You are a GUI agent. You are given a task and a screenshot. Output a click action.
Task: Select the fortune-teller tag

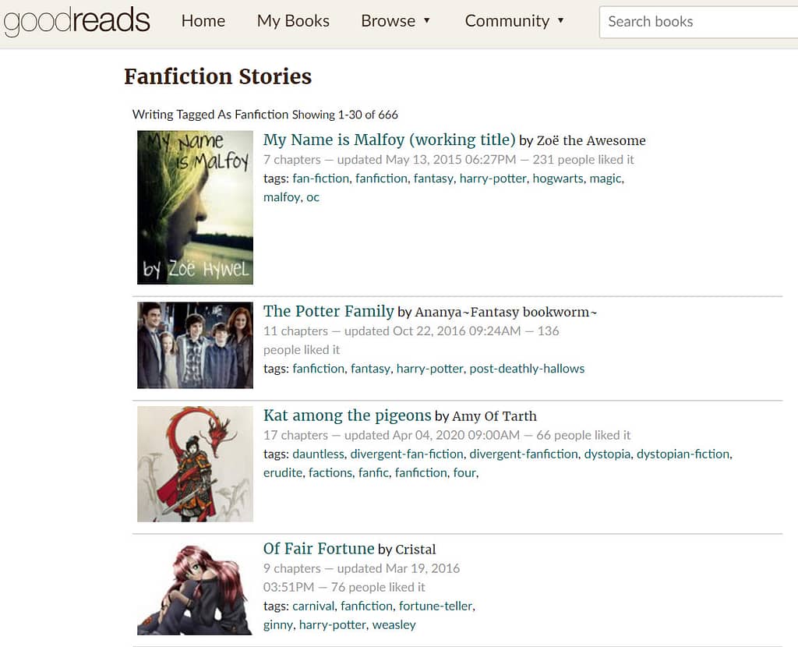(436, 606)
